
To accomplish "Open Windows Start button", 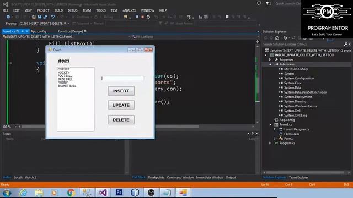I will tap(7, 193).
